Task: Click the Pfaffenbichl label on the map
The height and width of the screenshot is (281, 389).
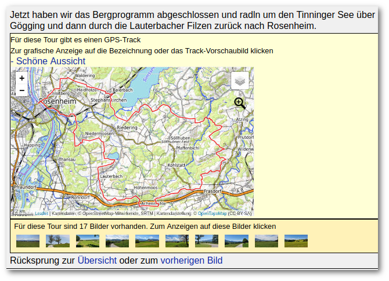Action: (188, 148)
